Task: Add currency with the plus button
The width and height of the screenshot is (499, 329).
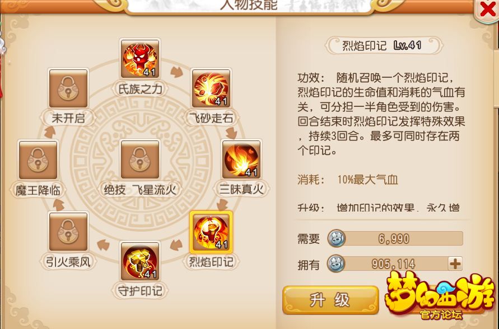Action: (x=455, y=264)
